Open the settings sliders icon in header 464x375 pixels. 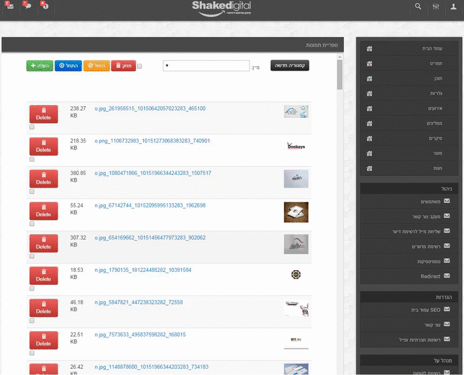coord(436,6)
